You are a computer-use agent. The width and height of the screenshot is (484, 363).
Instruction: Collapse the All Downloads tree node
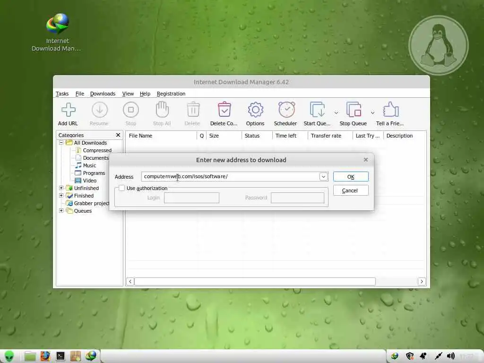61,143
